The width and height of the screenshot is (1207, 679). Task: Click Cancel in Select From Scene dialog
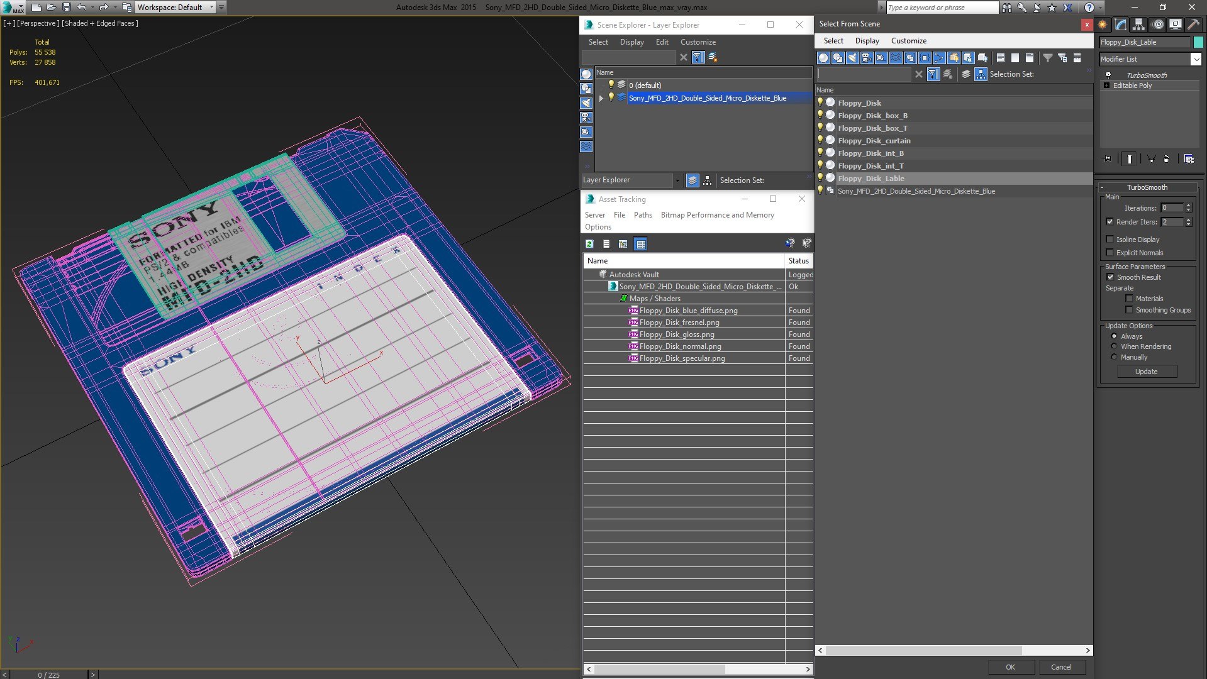(1061, 667)
